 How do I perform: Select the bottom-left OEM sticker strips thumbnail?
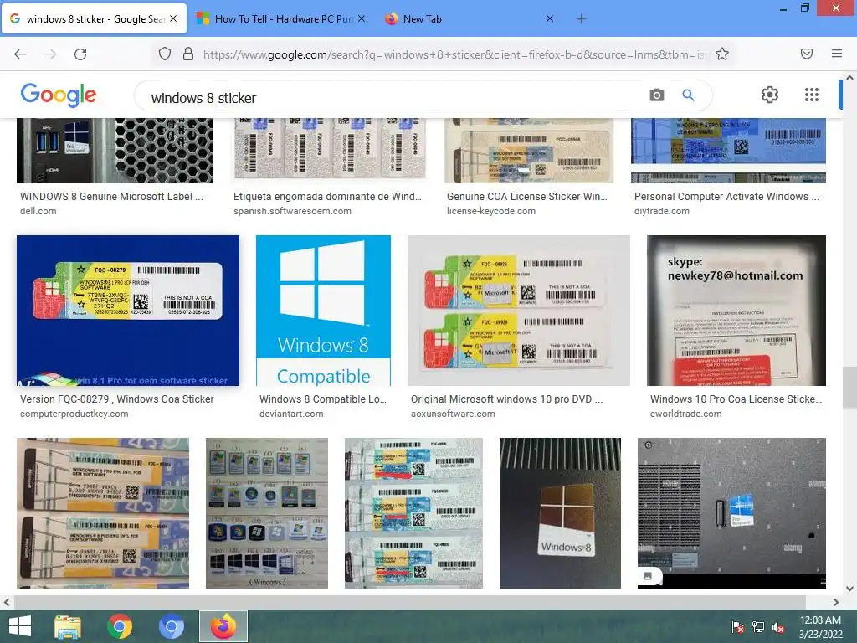103,513
